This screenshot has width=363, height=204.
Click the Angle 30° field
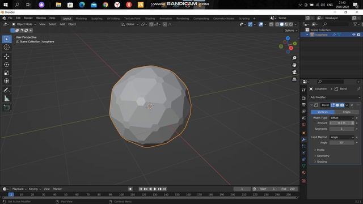click(341, 143)
